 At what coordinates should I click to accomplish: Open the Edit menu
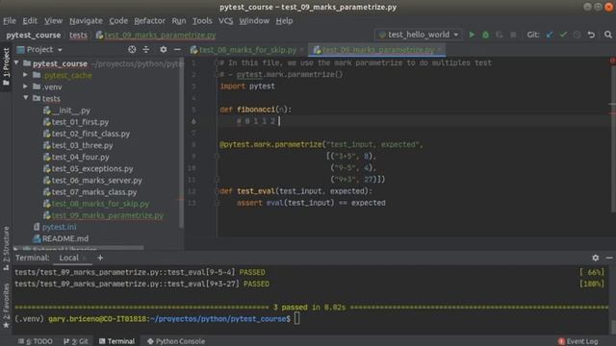[x=30, y=21]
